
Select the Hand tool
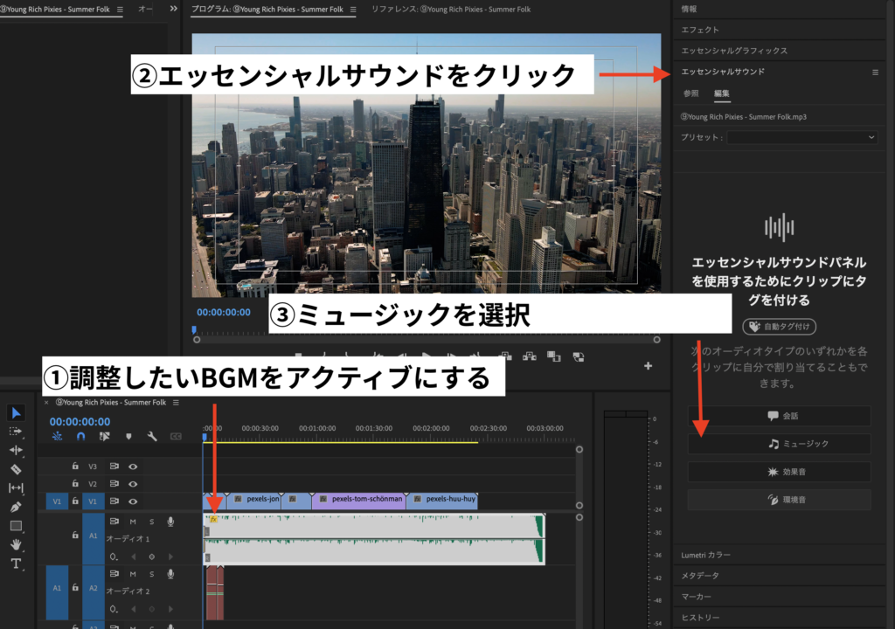click(x=17, y=544)
